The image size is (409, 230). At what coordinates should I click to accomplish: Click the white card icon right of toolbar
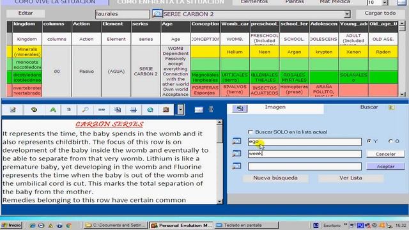(x=199, y=110)
